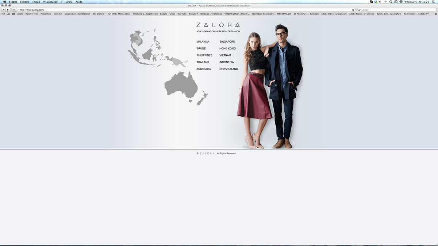438x246 pixels.
Task: Show all bookmarks book icon
Action: 8,14
